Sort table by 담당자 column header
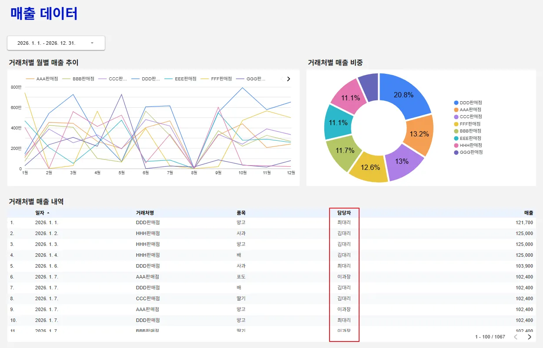The height and width of the screenshot is (348, 543). pyautogui.click(x=344, y=213)
